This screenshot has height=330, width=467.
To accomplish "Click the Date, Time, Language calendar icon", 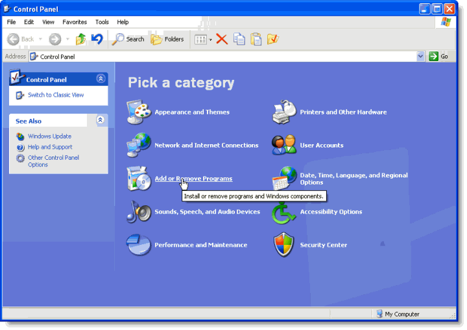I will 284,179.
